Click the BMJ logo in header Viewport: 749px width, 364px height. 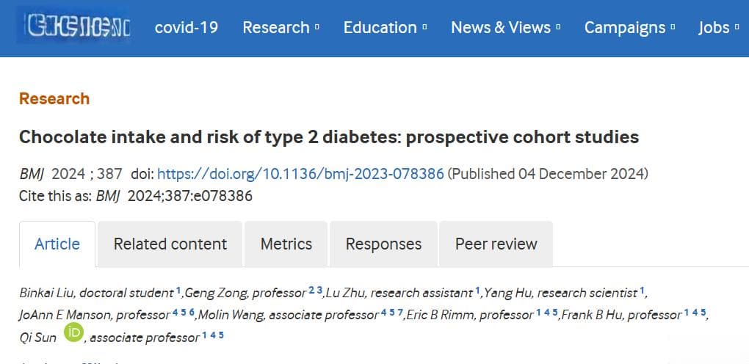(x=74, y=26)
